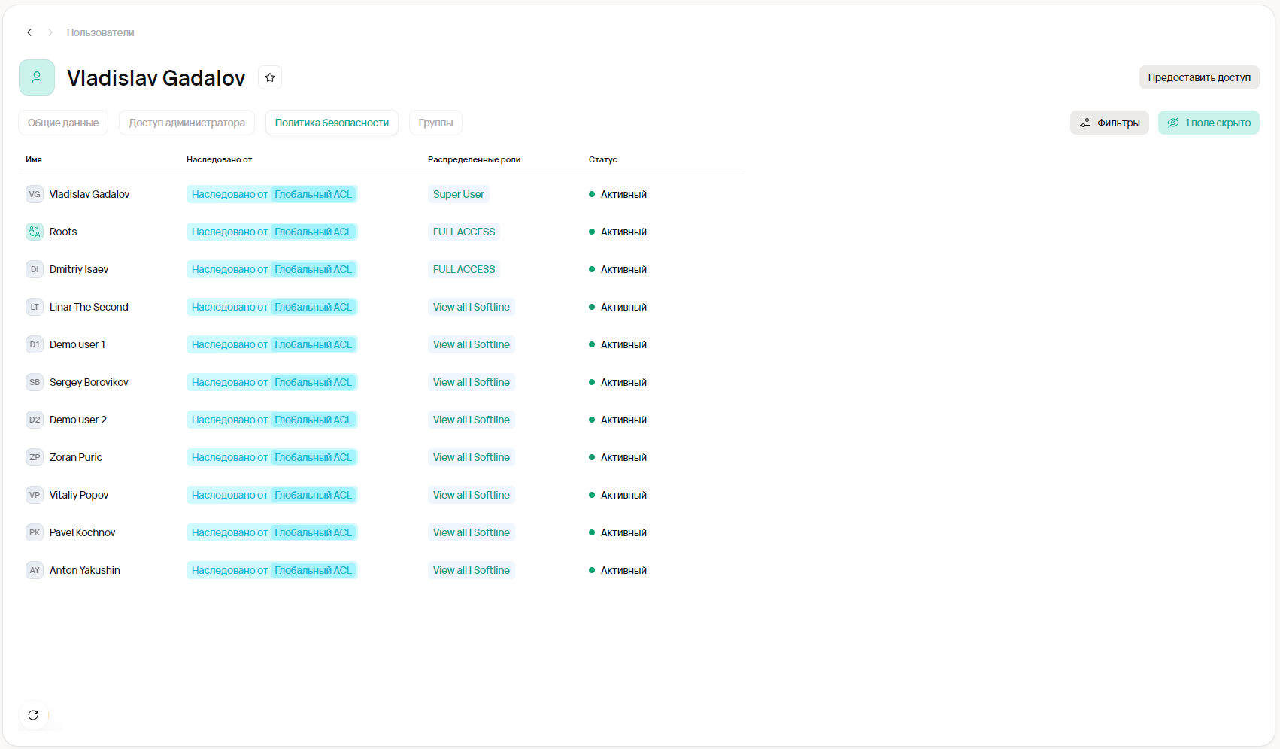Click the green user profile icon
Image resolution: width=1280 pixels, height=749 pixels.
pos(37,77)
